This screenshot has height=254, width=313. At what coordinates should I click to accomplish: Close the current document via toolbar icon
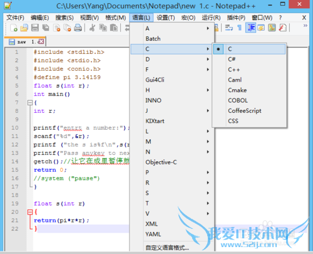(56, 28)
